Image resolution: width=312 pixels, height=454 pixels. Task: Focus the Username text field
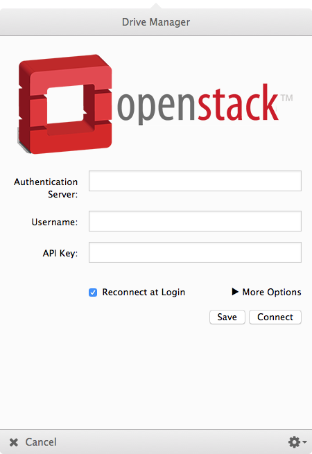[x=195, y=221]
